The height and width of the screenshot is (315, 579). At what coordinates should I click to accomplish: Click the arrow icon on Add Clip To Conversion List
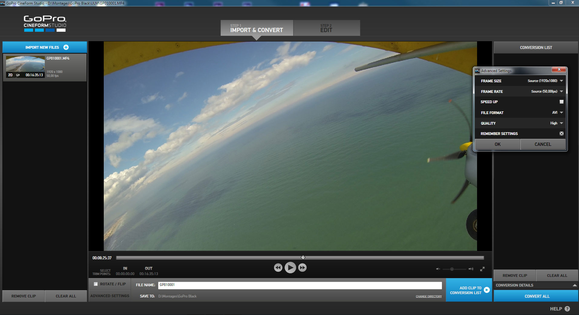[487, 290]
